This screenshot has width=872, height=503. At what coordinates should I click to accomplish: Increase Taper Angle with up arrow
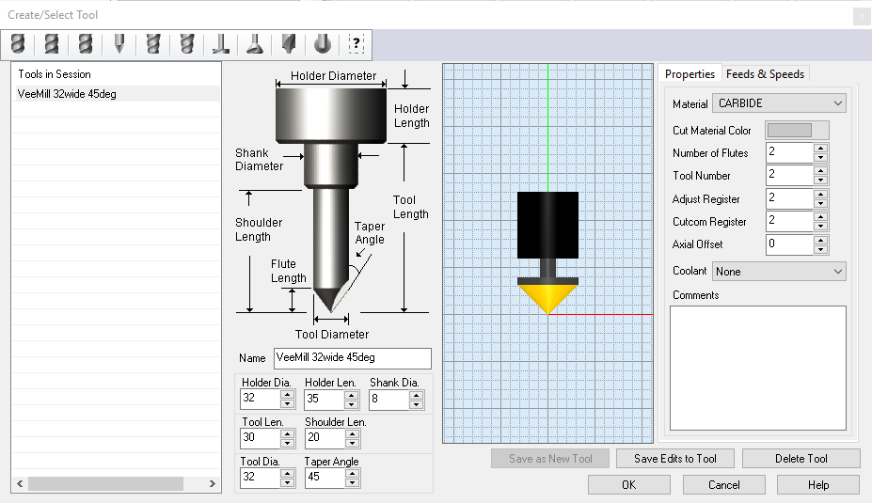[x=352, y=473]
